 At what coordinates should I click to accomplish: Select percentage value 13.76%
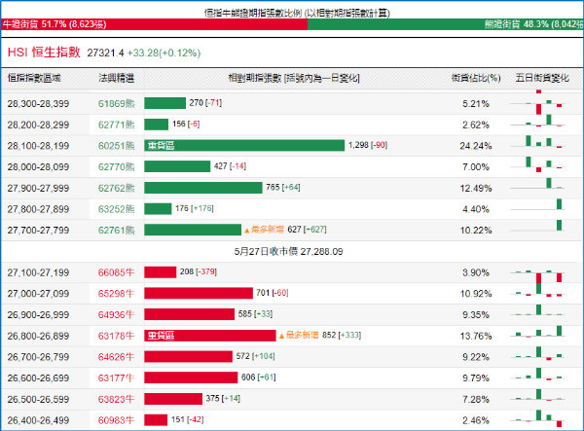click(x=476, y=336)
